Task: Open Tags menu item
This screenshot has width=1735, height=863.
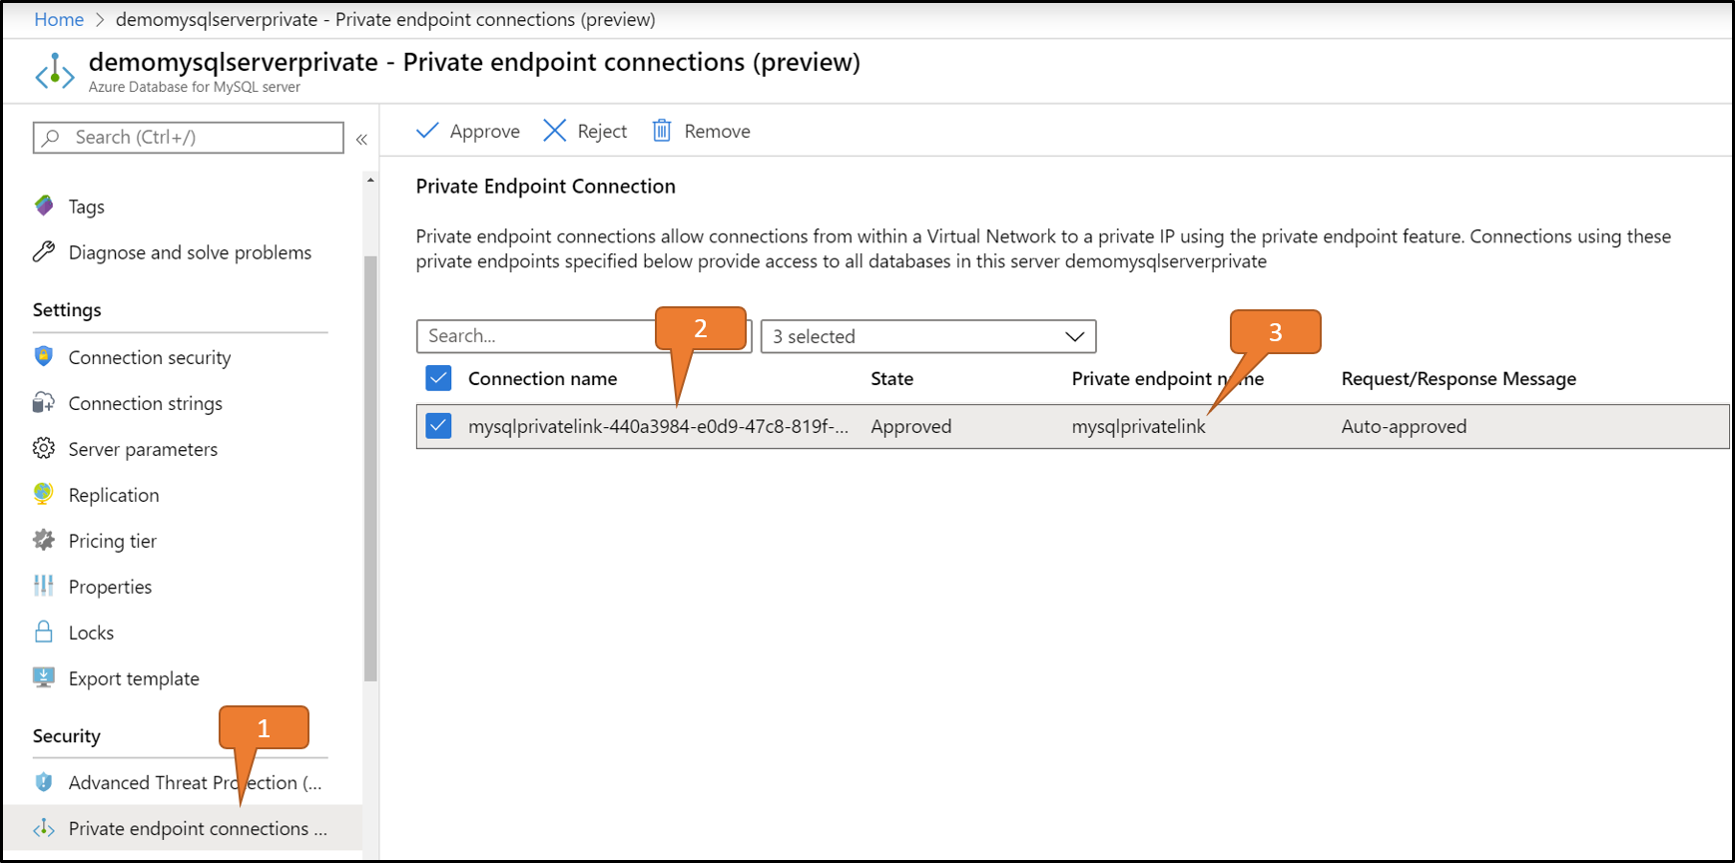Action: [x=87, y=207]
